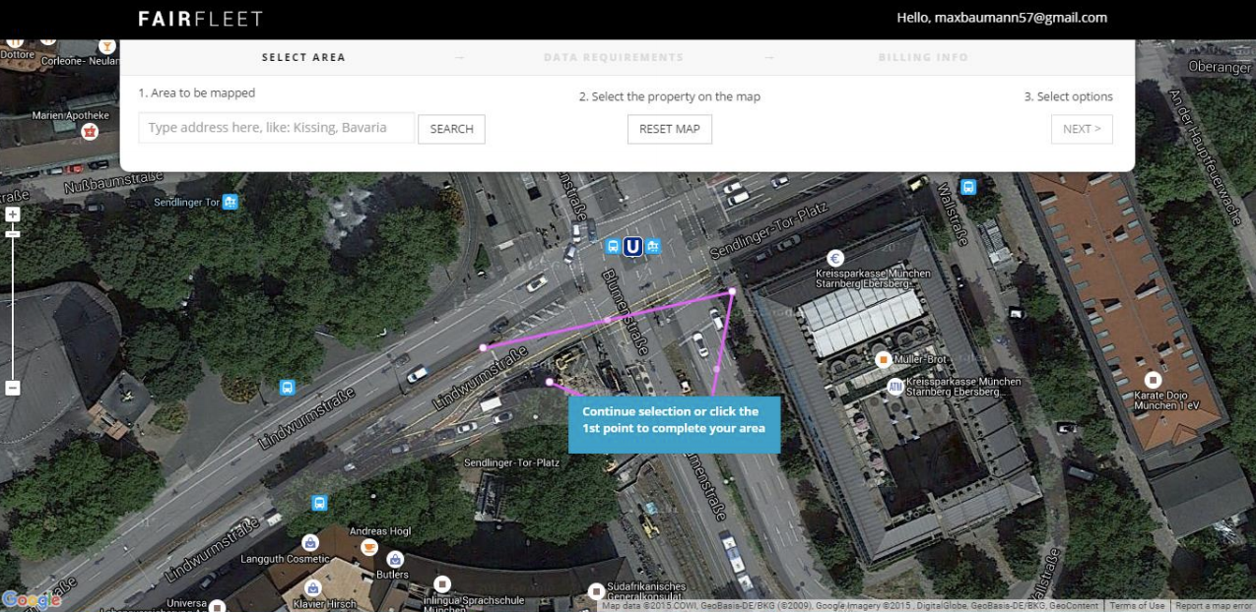
Task: Click the zoom slider handle on the map
Action: tap(13, 234)
